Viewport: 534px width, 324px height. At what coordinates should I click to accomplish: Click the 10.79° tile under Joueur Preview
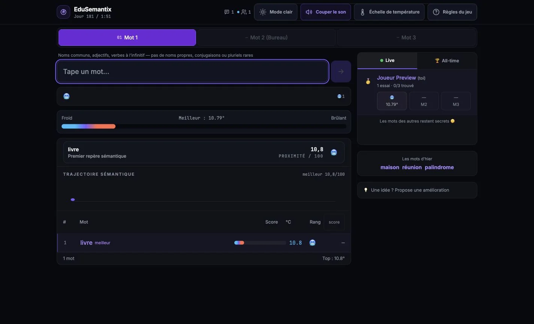[392, 101]
